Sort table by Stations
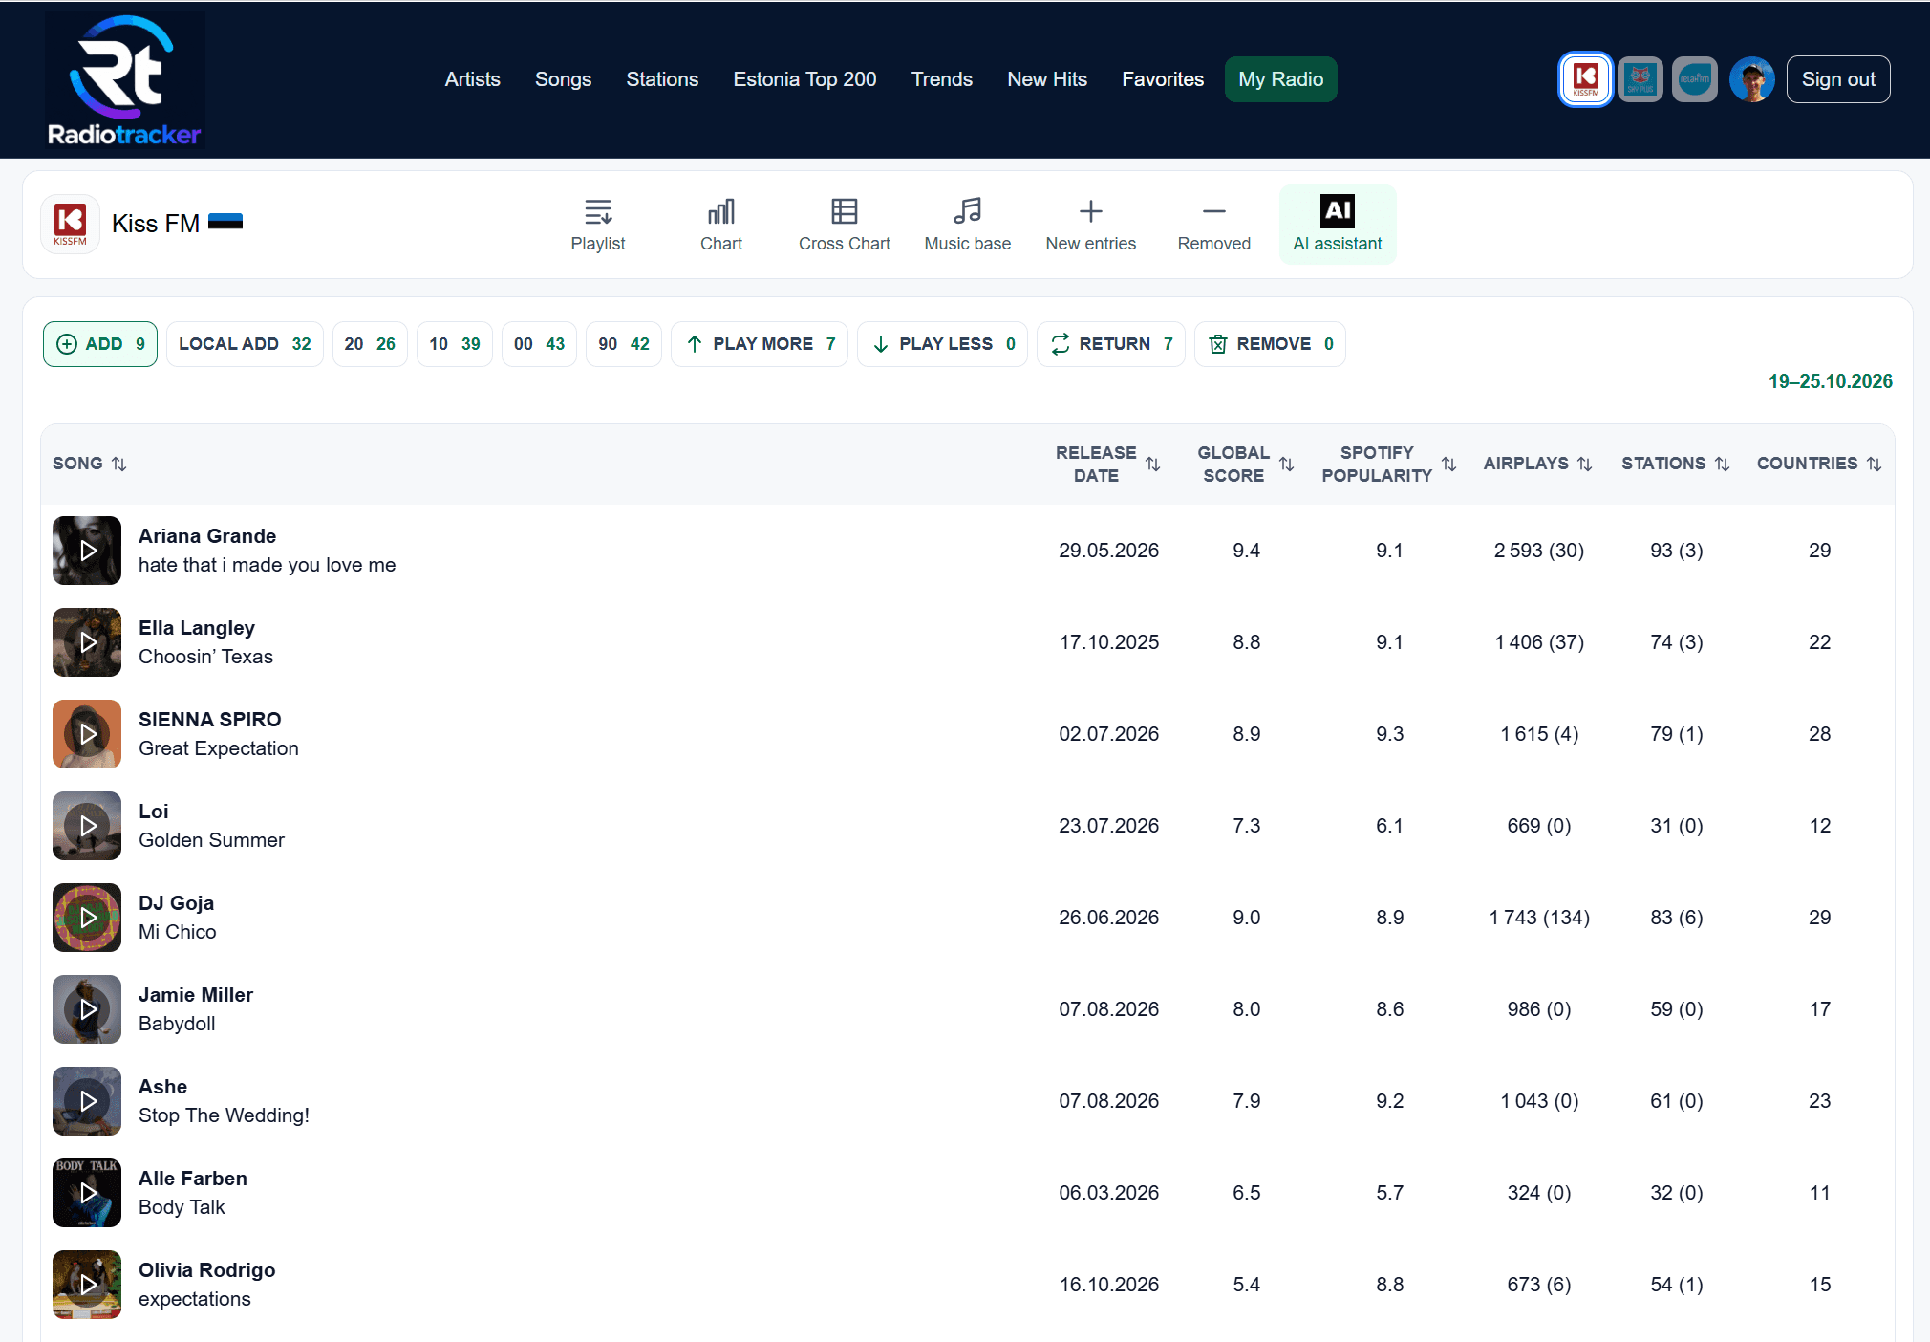The height and width of the screenshot is (1342, 1930). click(1675, 464)
